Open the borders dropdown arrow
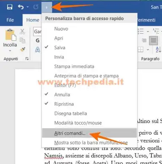This screenshot has width=162, height=164. (148, 50)
